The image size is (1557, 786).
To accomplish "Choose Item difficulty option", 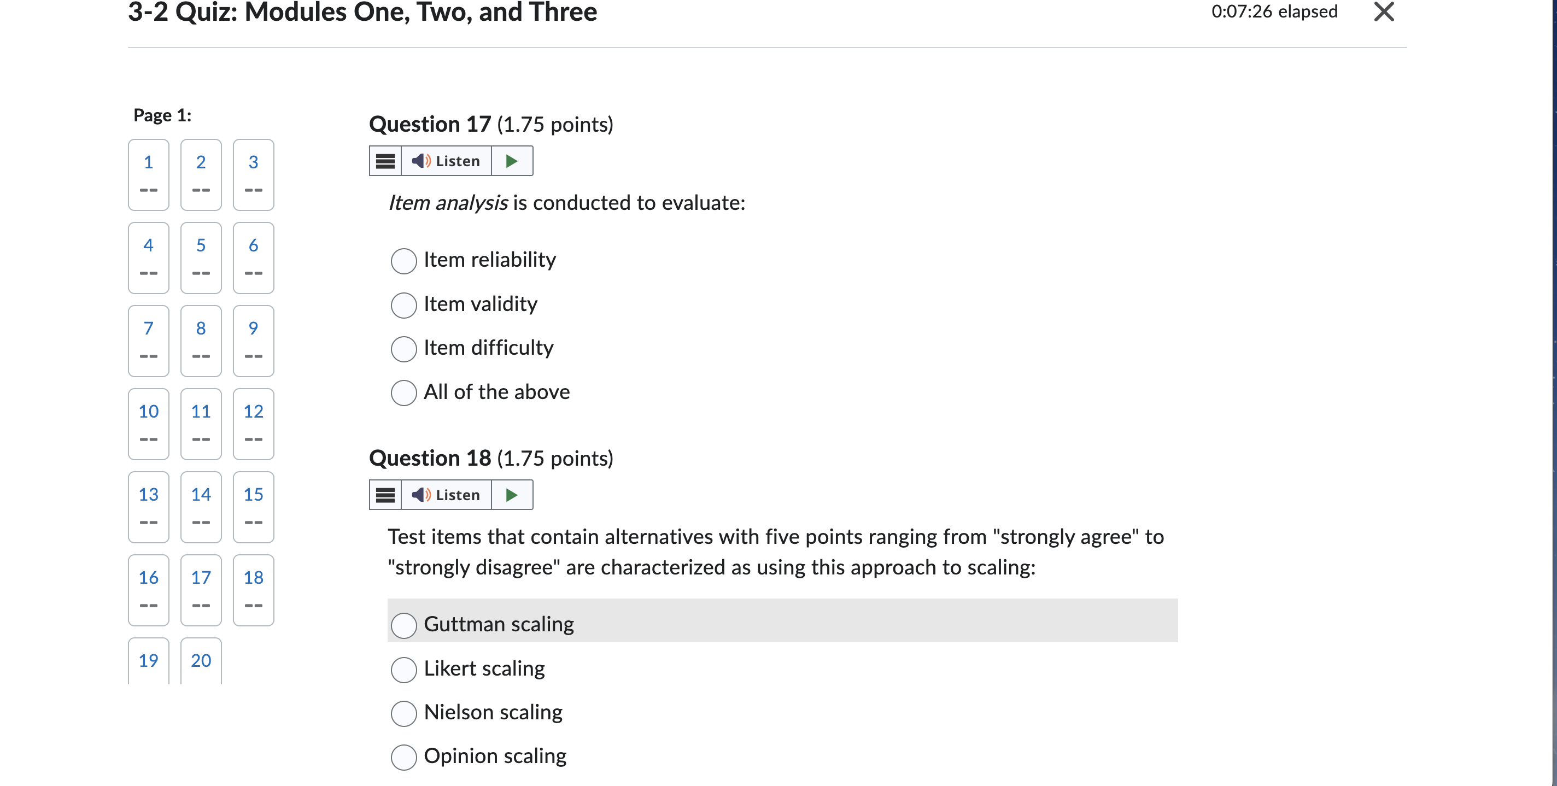I will pos(404,349).
